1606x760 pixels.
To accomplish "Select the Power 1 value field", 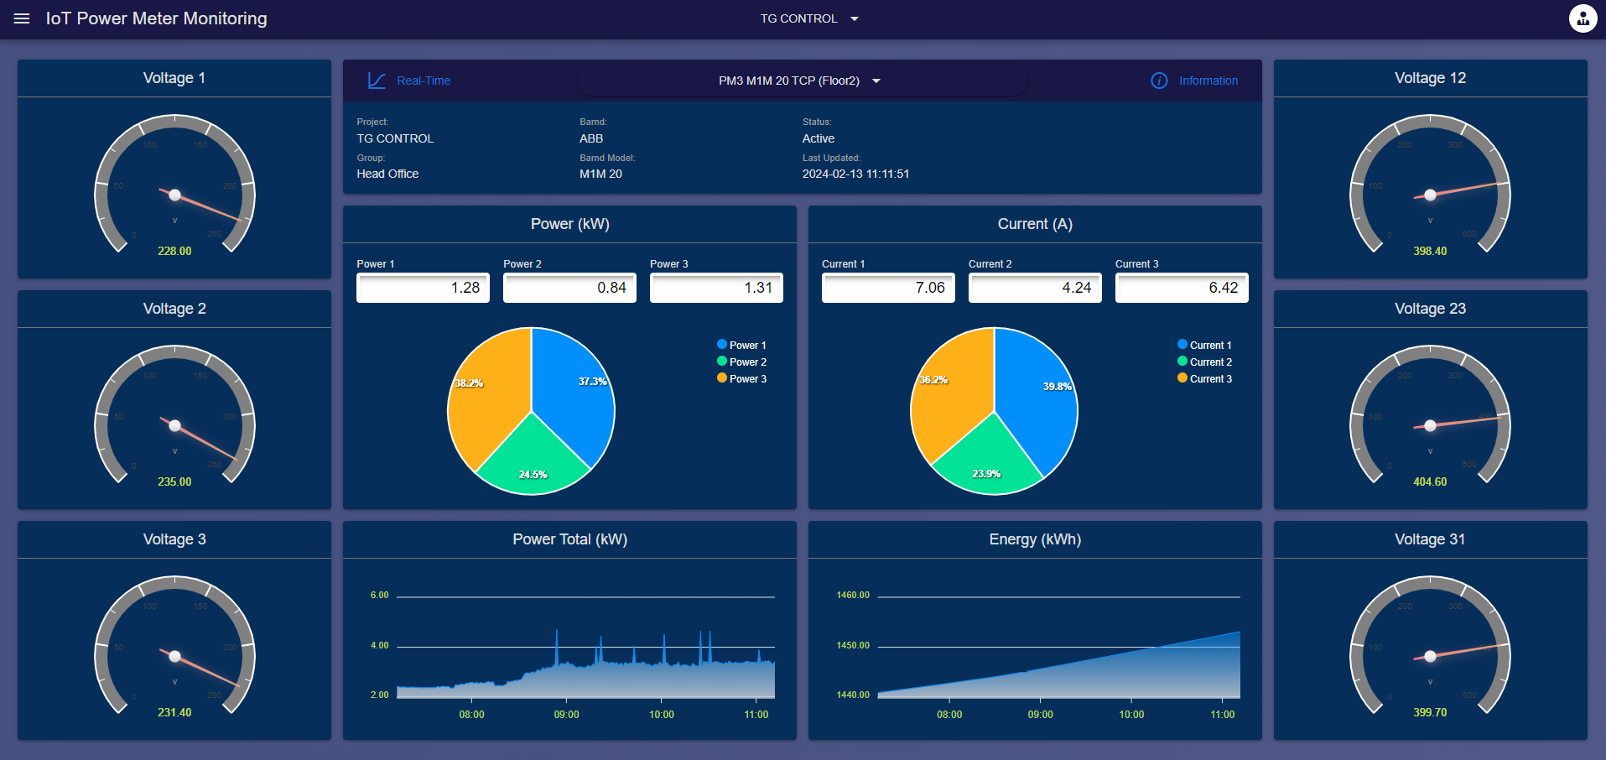I will point(423,287).
